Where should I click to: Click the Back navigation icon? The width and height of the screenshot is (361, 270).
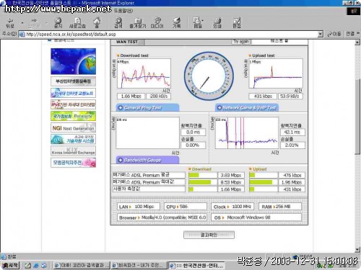click(x=10, y=23)
